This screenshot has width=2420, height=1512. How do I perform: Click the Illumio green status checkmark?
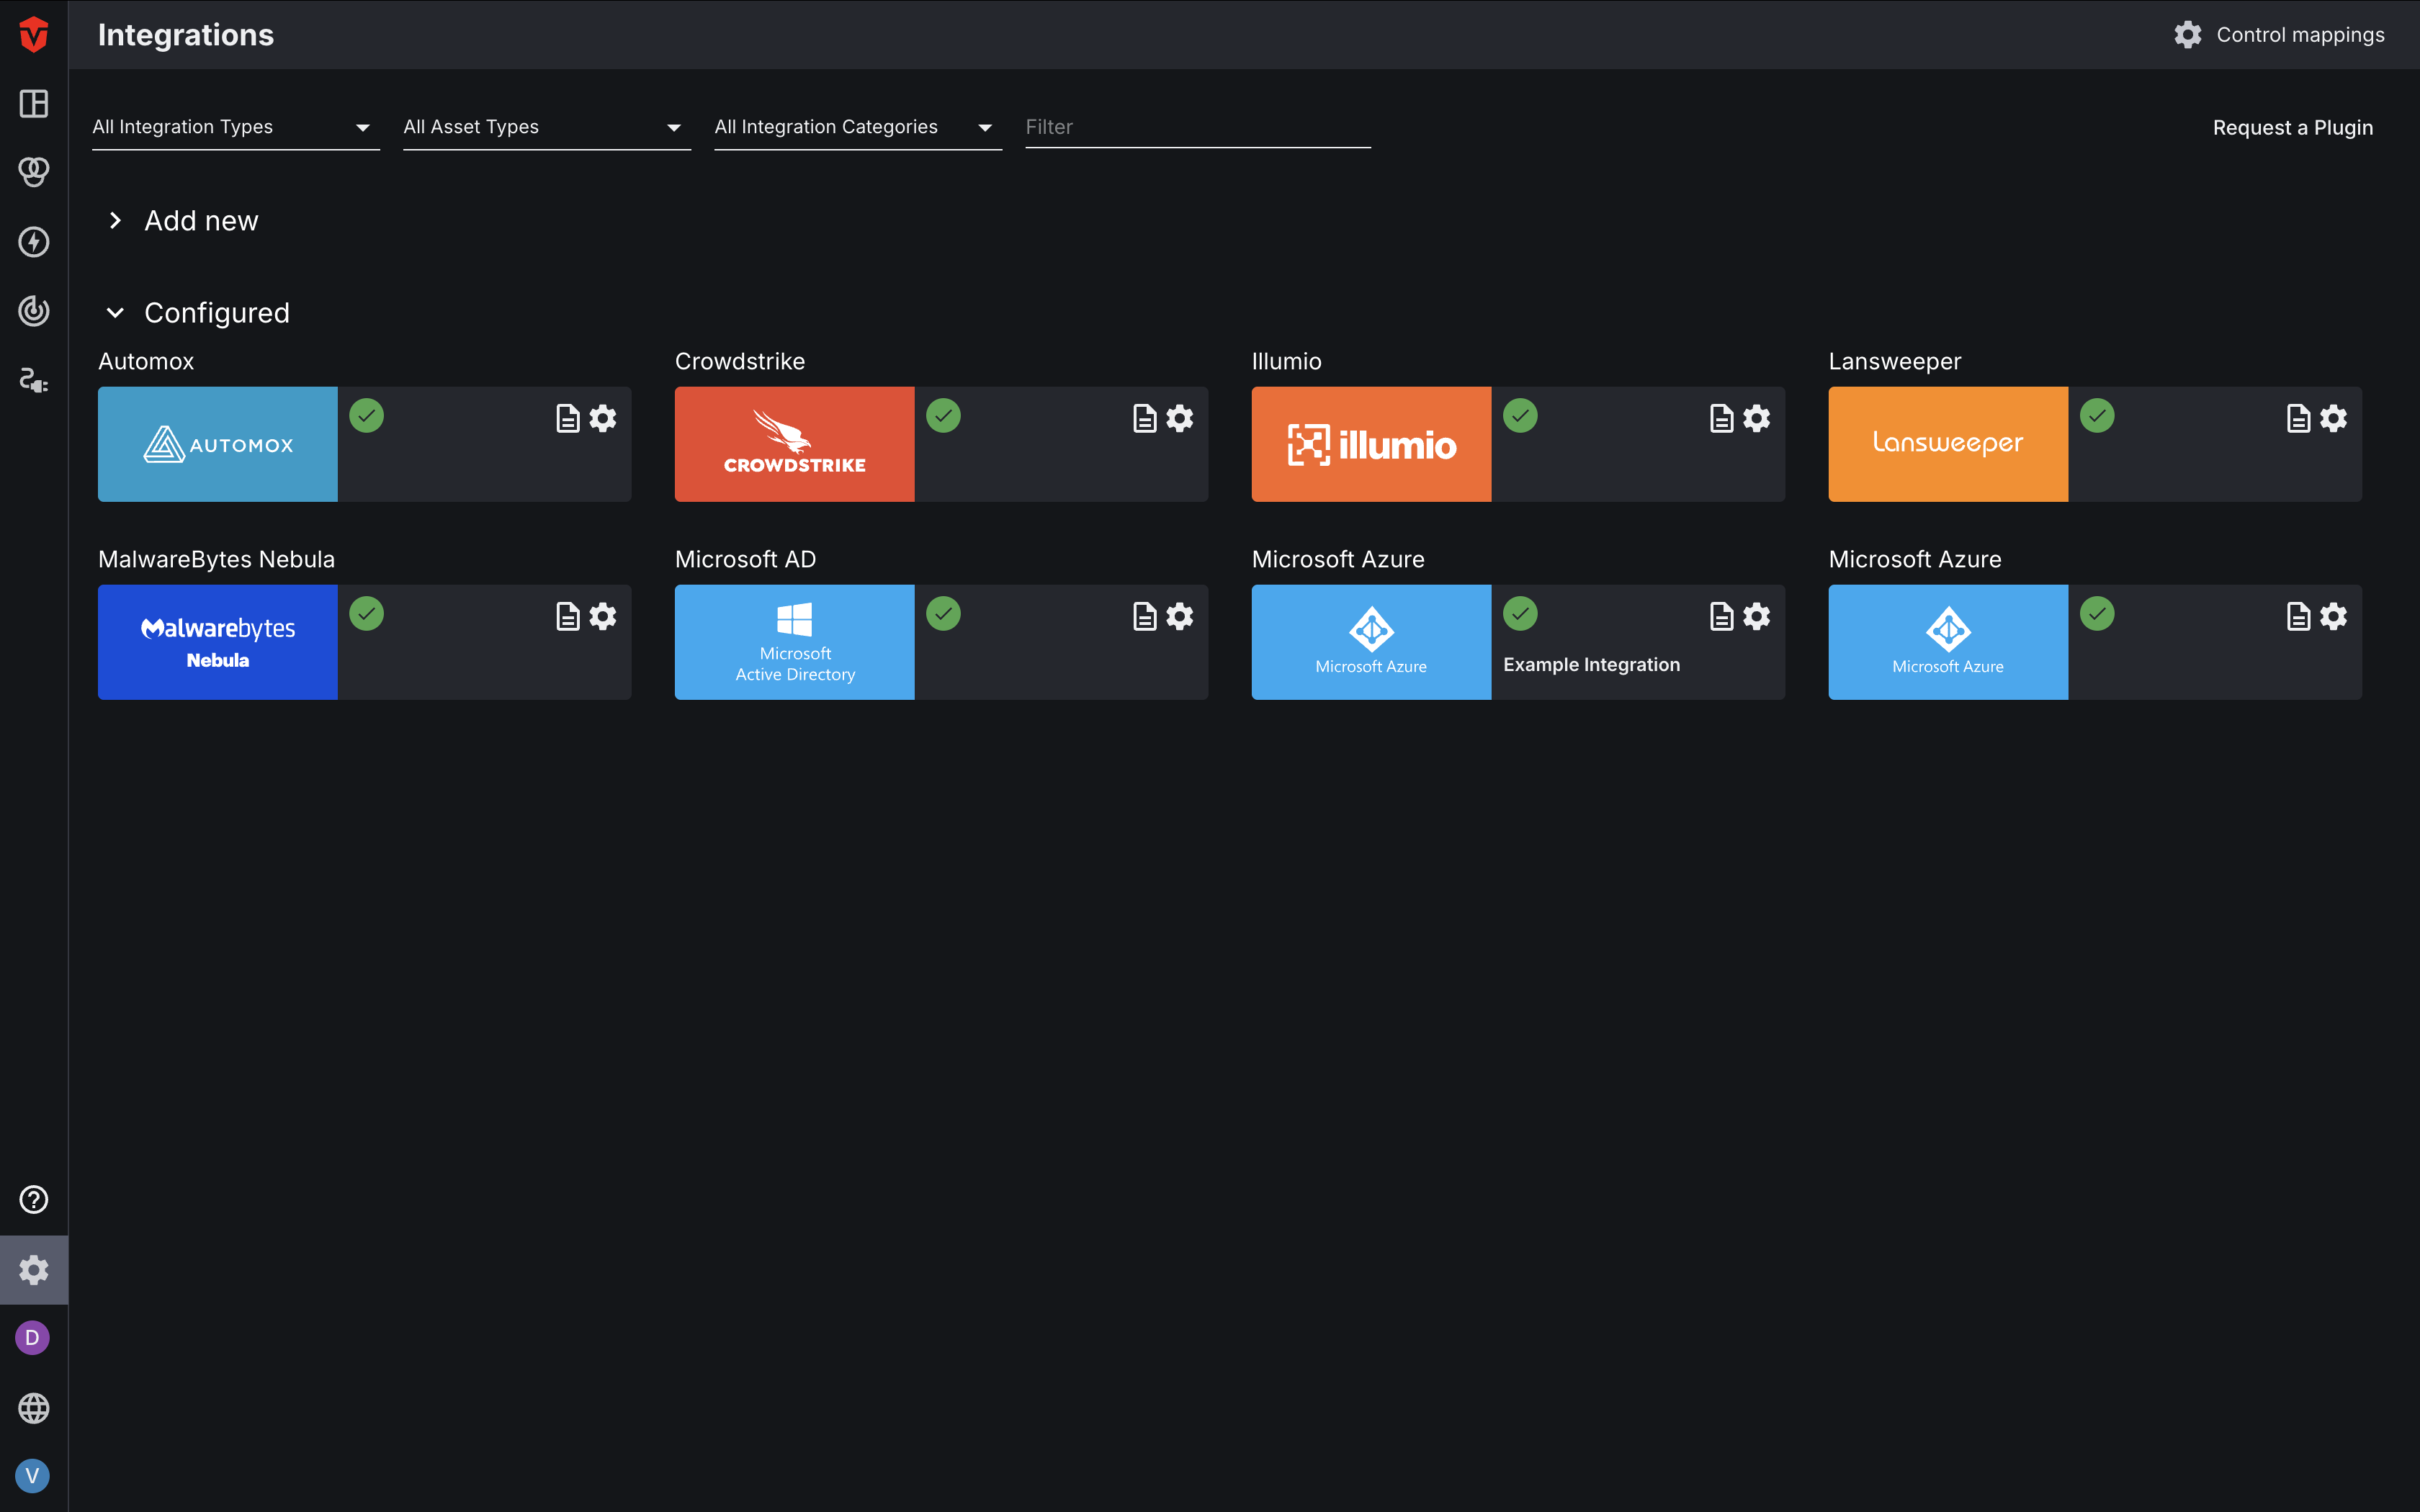click(x=1521, y=415)
